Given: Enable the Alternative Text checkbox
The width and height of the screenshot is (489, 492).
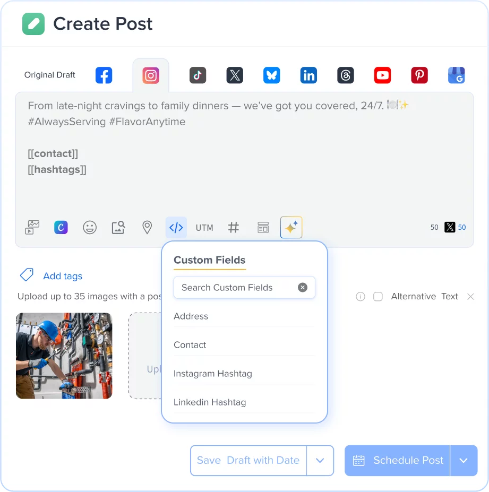Looking at the screenshot, I should [x=378, y=297].
